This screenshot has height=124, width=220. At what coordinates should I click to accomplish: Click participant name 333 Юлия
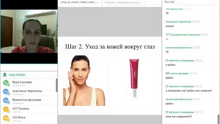pyautogui.click(x=19, y=117)
